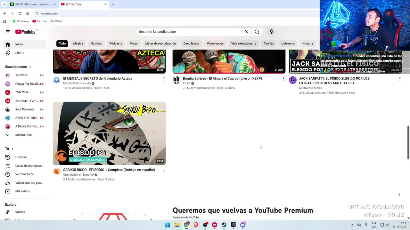The width and height of the screenshot is (410, 230).
Task: Open options for the SABIKUI BISCO video
Action: point(164,170)
